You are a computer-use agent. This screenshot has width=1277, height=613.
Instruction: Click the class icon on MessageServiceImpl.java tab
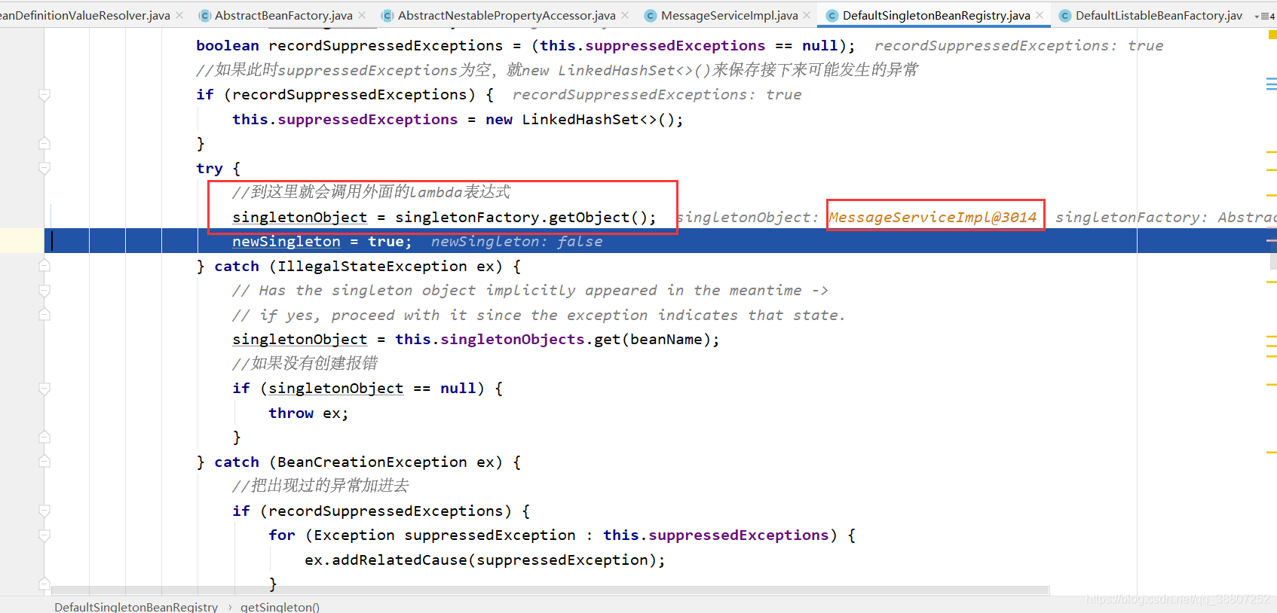651,15
